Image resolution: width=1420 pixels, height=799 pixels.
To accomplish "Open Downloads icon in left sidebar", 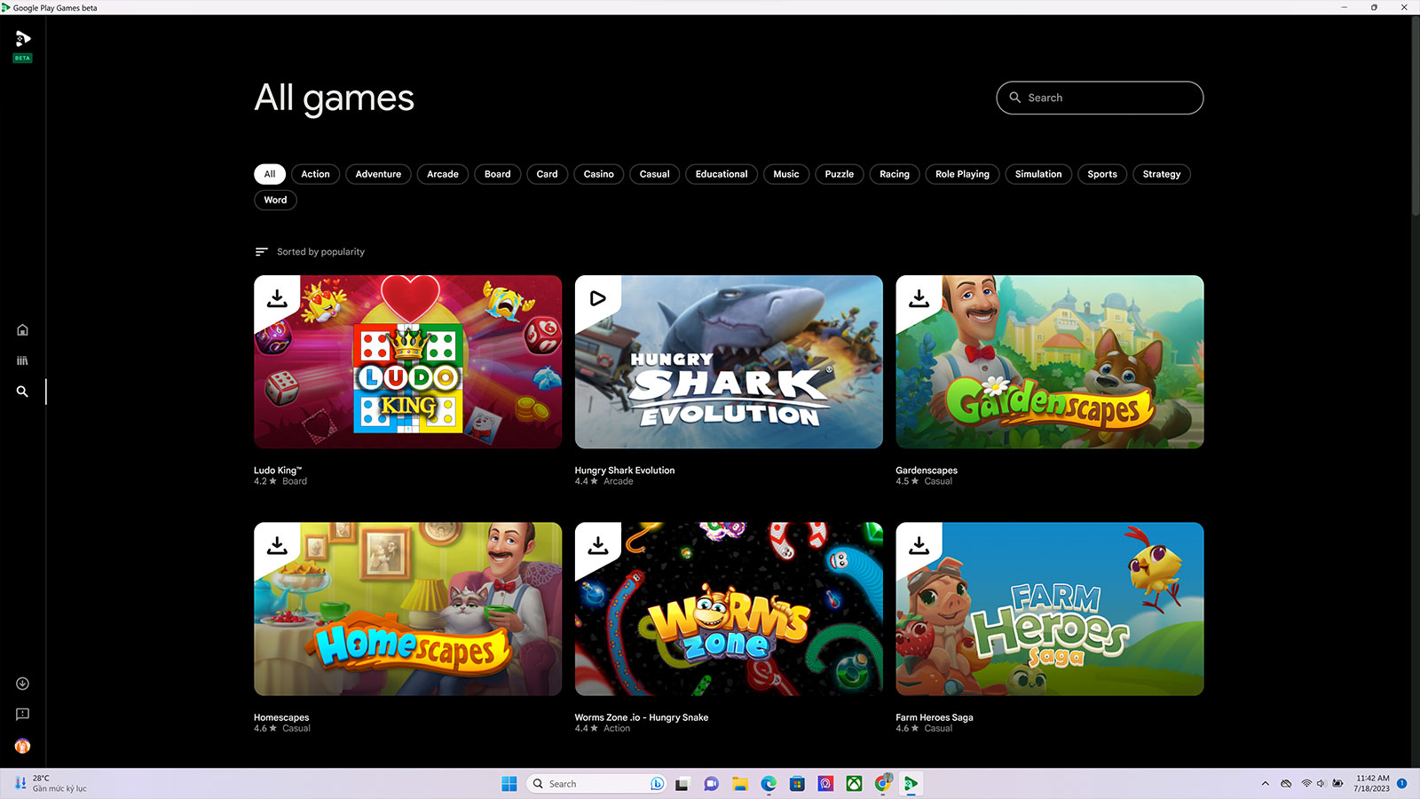I will (x=22, y=684).
